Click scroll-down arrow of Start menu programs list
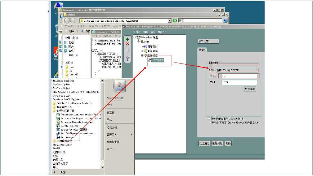The width and height of the screenshot is (313, 176). coord(102,167)
